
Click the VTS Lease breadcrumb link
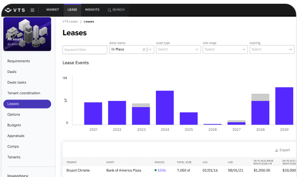(x=70, y=22)
